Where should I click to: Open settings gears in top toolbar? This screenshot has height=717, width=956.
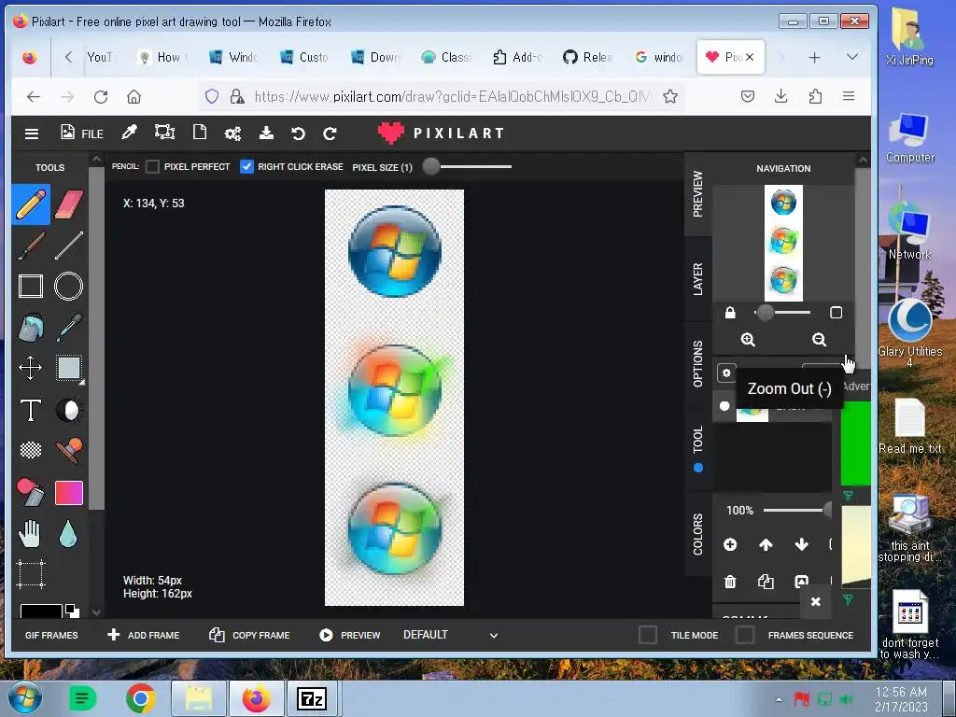(232, 133)
